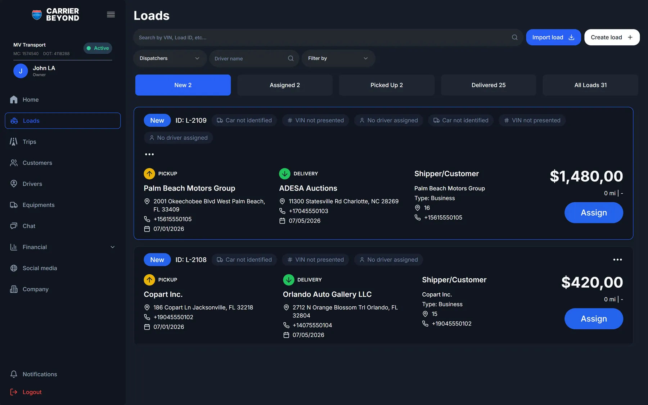Click the search magnifier icon in load search
This screenshot has height=405, width=648.
[514, 37]
